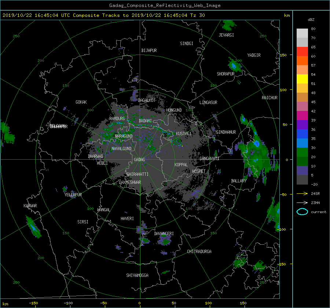Click the BADAMI city label
The width and height of the screenshot is (330, 308).
[145, 121]
